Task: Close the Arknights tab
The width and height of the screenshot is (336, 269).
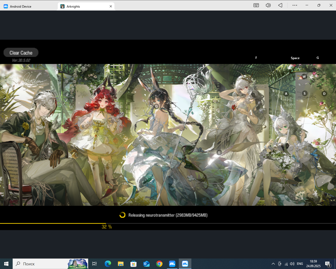Action: point(111,6)
